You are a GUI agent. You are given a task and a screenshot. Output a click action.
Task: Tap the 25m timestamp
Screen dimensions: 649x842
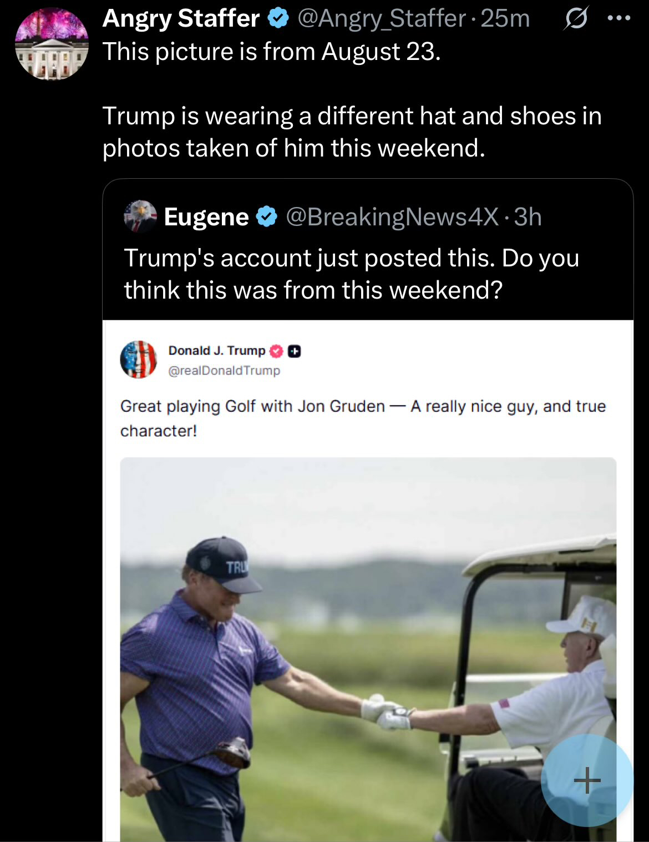pyautogui.click(x=505, y=19)
